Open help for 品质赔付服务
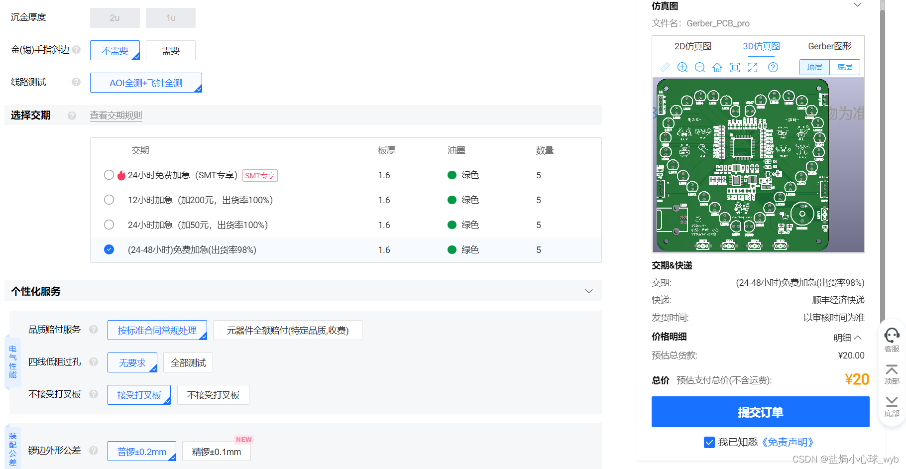This screenshot has height=469, width=906. point(94,329)
